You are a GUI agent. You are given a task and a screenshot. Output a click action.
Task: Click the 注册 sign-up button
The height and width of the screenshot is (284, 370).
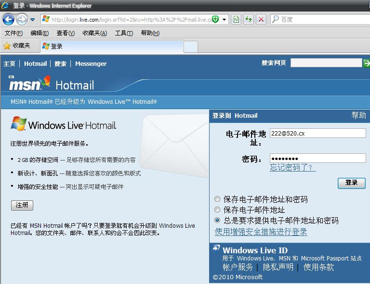pyautogui.click(x=22, y=205)
